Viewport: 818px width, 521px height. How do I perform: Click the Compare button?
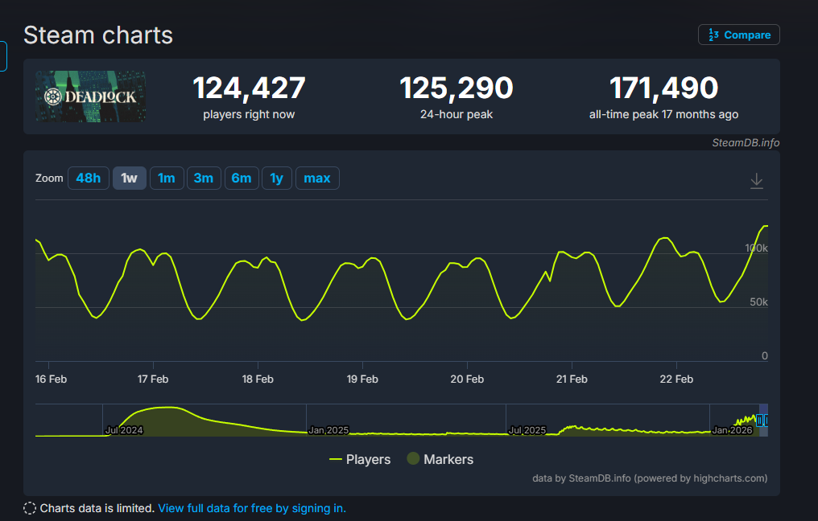pos(739,35)
